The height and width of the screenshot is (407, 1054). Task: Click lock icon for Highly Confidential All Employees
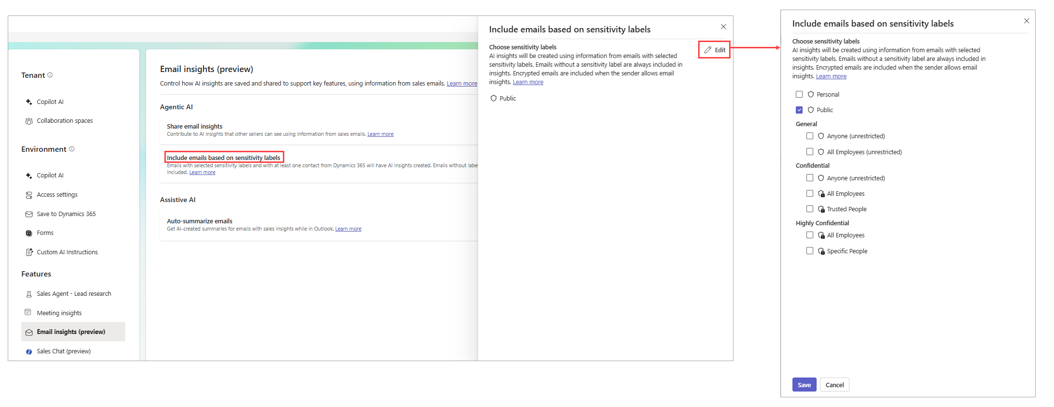821,235
